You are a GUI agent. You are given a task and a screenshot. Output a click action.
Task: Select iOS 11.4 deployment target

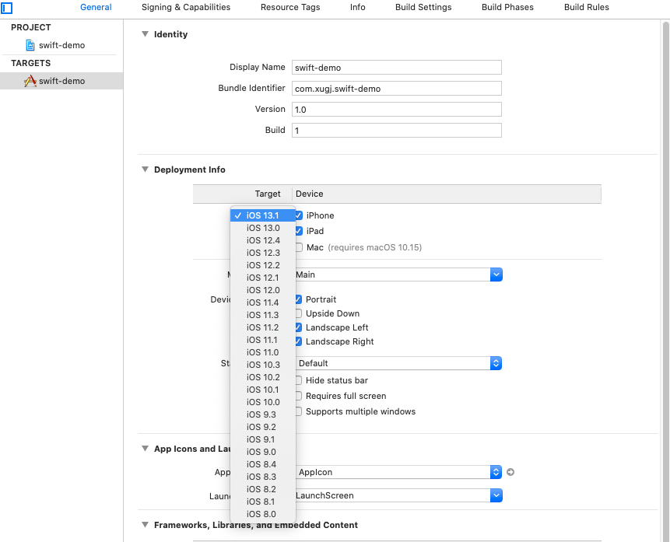(x=263, y=302)
